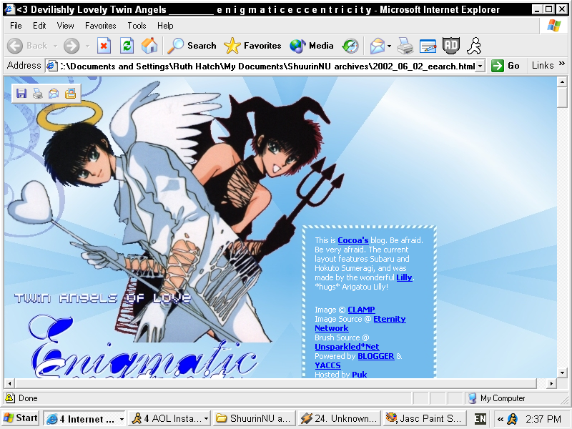The width and height of the screenshot is (572, 429).
Task: Switch to the 24. Unknown taskbar button
Action: pos(339,419)
